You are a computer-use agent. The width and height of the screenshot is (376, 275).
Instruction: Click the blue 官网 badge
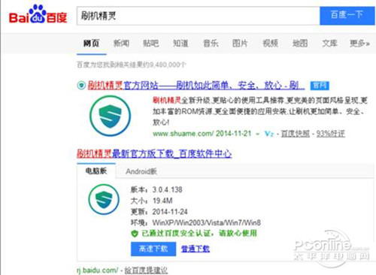[320, 86]
